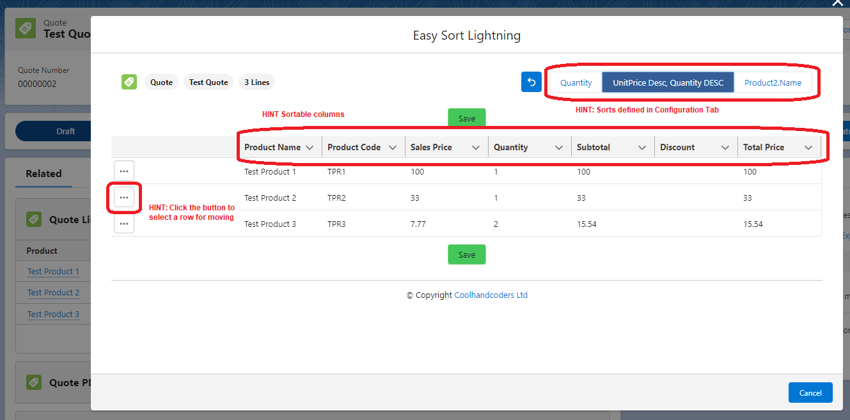Choose the Product2.Name sort option
This screenshot has height=420, width=850.
point(773,82)
